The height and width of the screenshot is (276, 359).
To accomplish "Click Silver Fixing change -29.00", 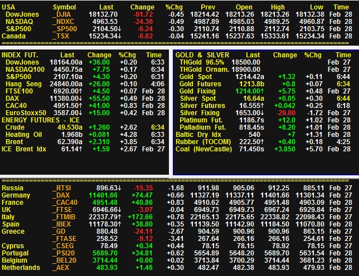I will click(x=286, y=113).
